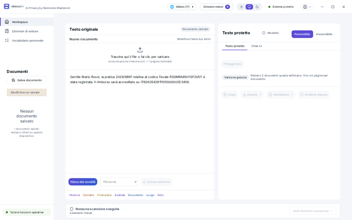
Task: Click Vedi elementi scansionati button
Action: (x=313, y=211)
